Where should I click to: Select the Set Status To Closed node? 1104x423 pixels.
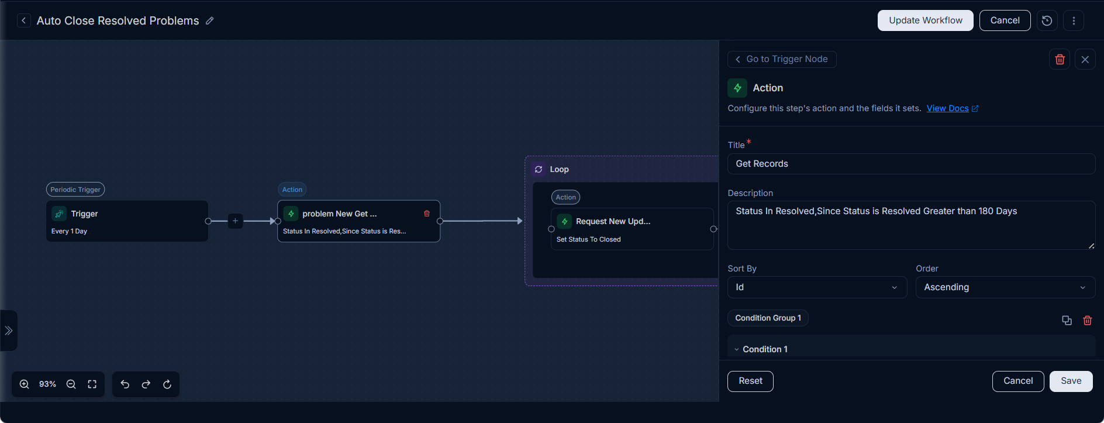tap(632, 229)
